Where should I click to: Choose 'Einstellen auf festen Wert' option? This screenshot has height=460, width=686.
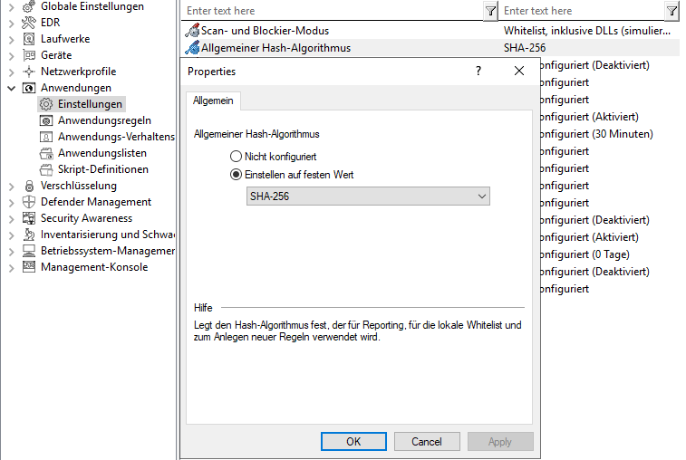click(237, 175)
